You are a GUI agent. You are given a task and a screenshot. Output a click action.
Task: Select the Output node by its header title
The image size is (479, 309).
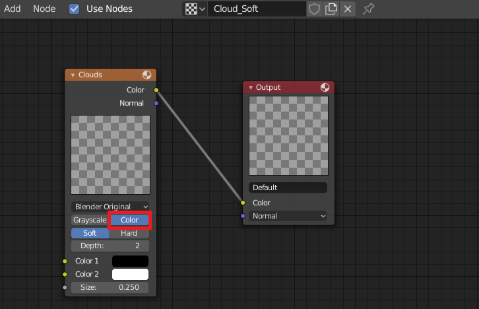tap(268, 87)
